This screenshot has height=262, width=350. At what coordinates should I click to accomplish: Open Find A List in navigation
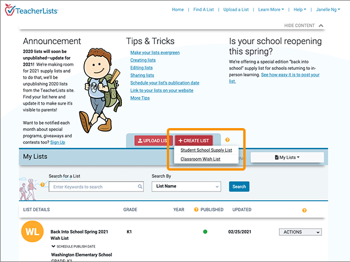click(x=204, y=9)
